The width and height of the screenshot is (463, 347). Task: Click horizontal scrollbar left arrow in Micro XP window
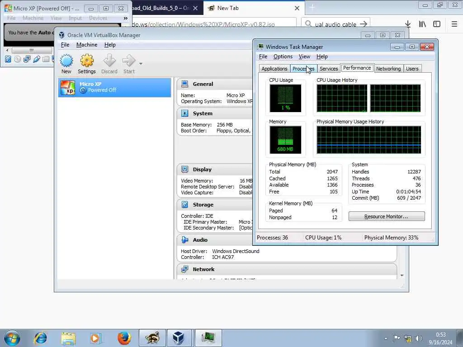click(x=7, y=50)
